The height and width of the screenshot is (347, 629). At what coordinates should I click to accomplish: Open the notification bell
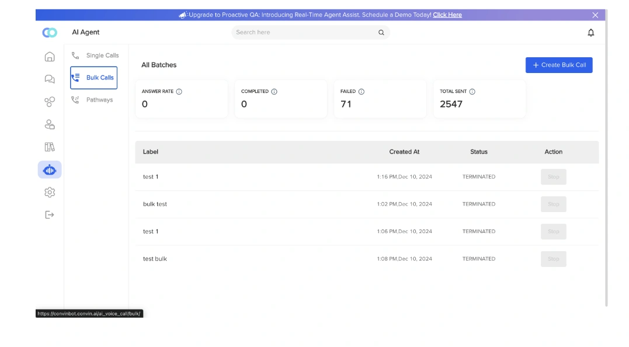(590, 33)
